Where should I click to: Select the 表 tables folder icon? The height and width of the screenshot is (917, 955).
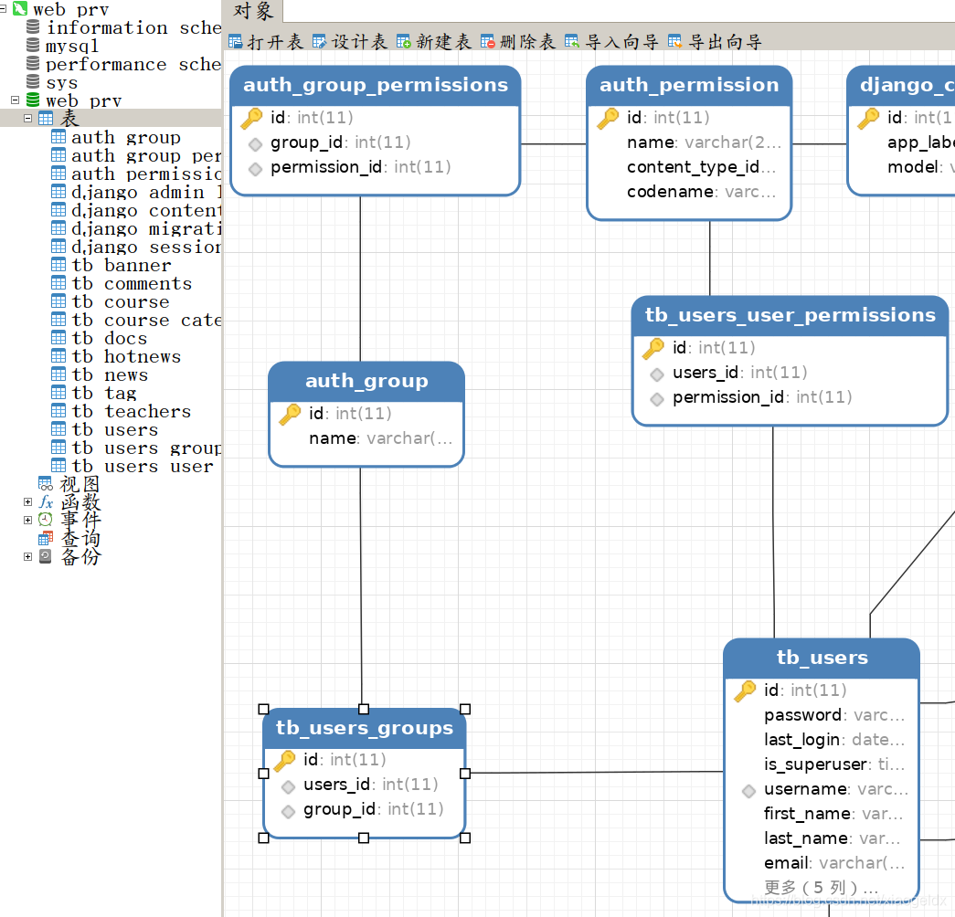[x=46, y=118]
